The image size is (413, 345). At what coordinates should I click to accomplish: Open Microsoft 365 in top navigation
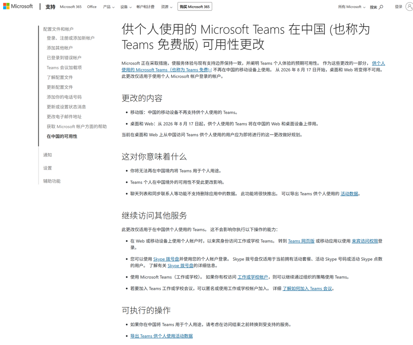tap(71, 7)
